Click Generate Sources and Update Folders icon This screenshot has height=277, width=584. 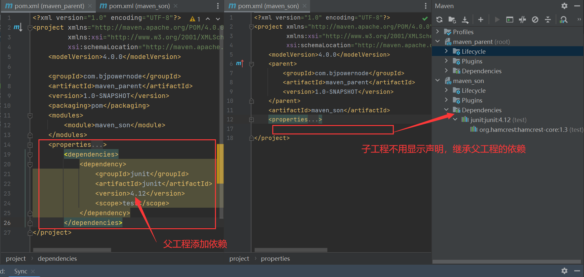pyautogui.click(x=452, y=20)
